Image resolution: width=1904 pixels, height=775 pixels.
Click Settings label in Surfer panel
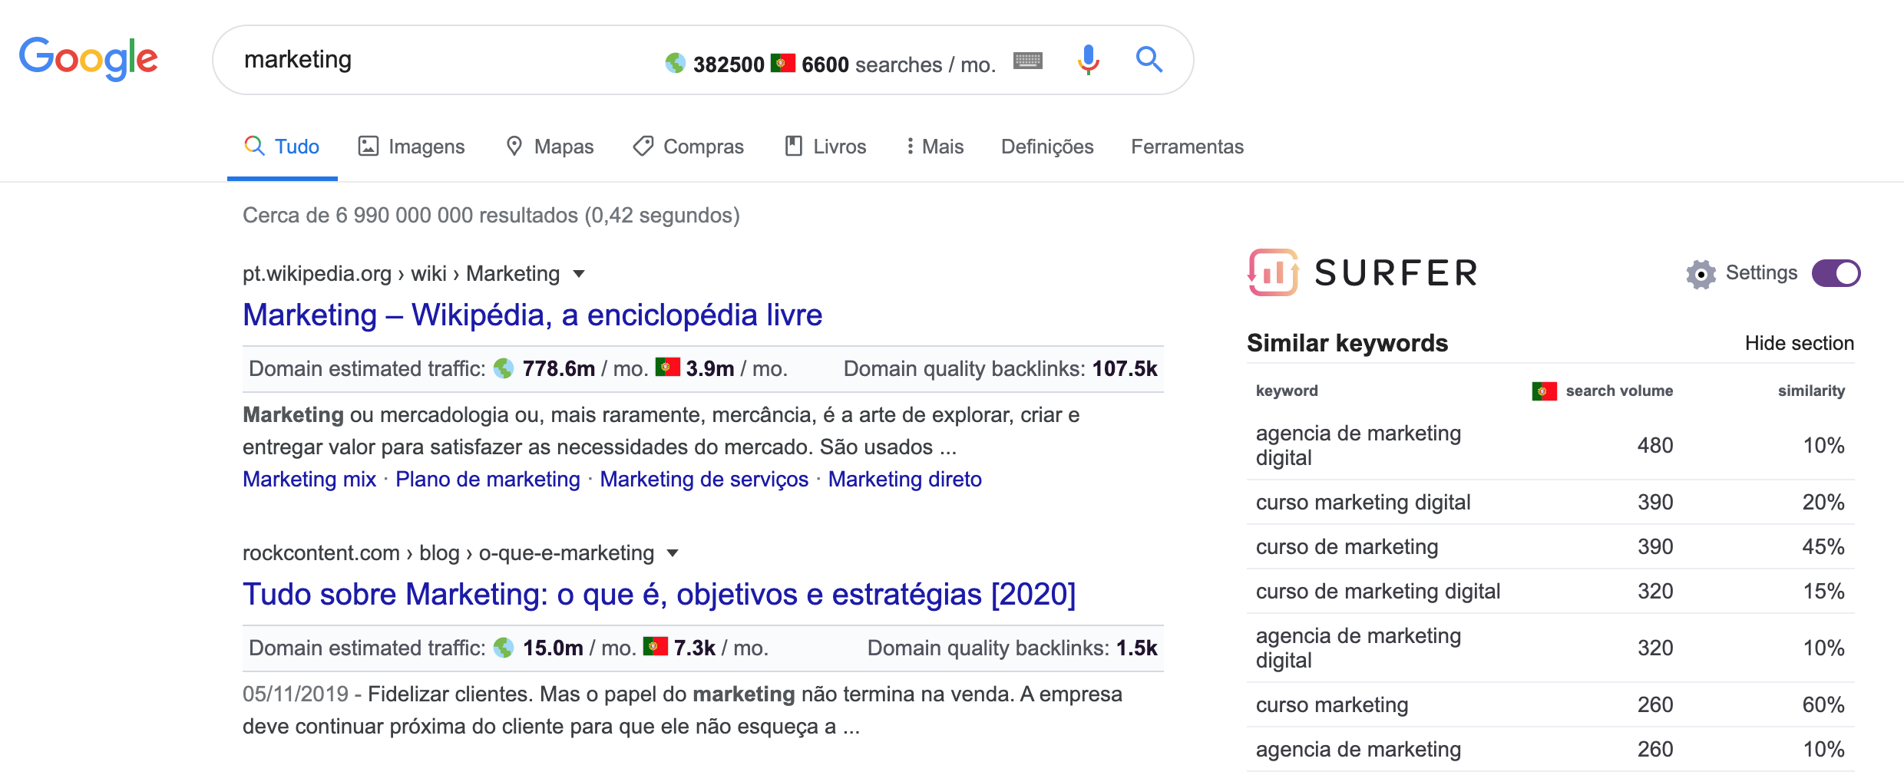tap(1761, 273)
